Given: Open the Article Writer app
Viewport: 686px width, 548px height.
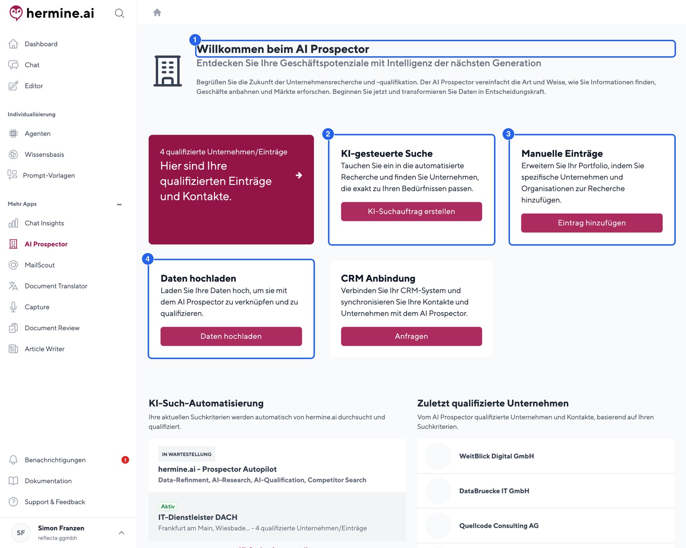Looking at the screenshot, I should [x=45, y=349].
